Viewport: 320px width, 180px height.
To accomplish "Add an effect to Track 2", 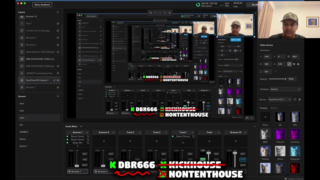I will tap(156, 141).
